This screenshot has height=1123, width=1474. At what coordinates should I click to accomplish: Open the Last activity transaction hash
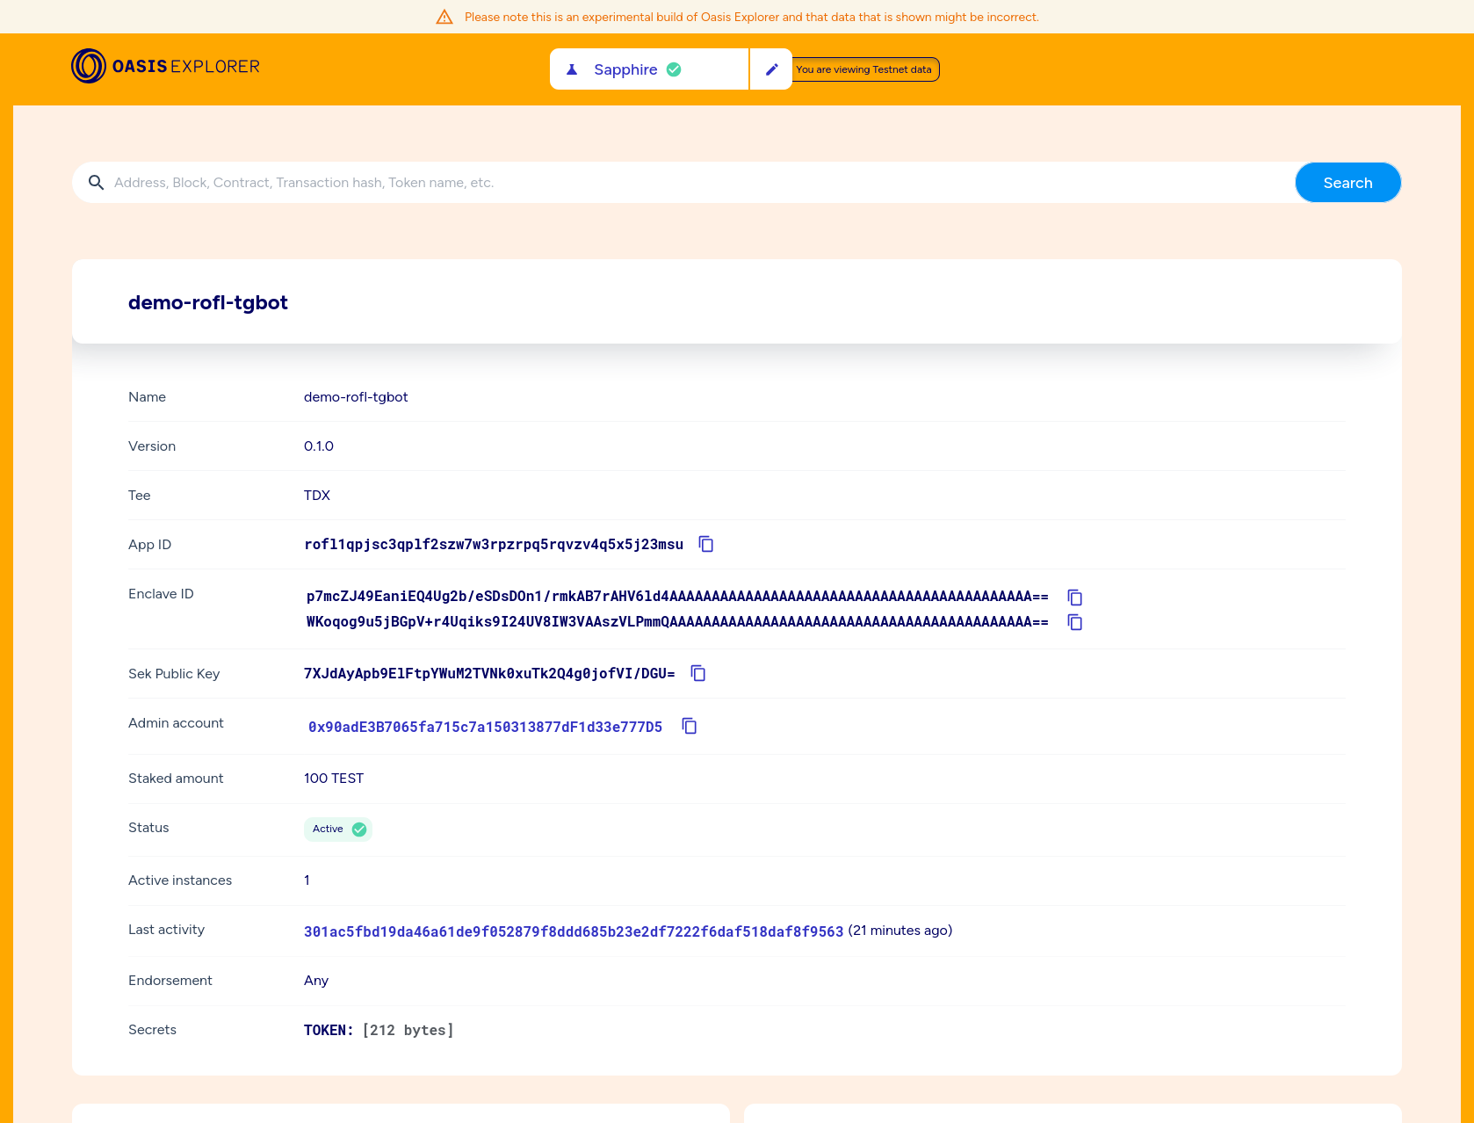[573, 931]
